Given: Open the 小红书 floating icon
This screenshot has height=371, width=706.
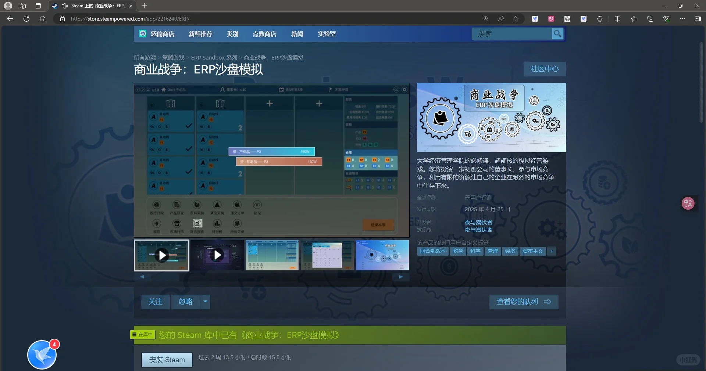Looking at the screenshot, I should [688, 360].
